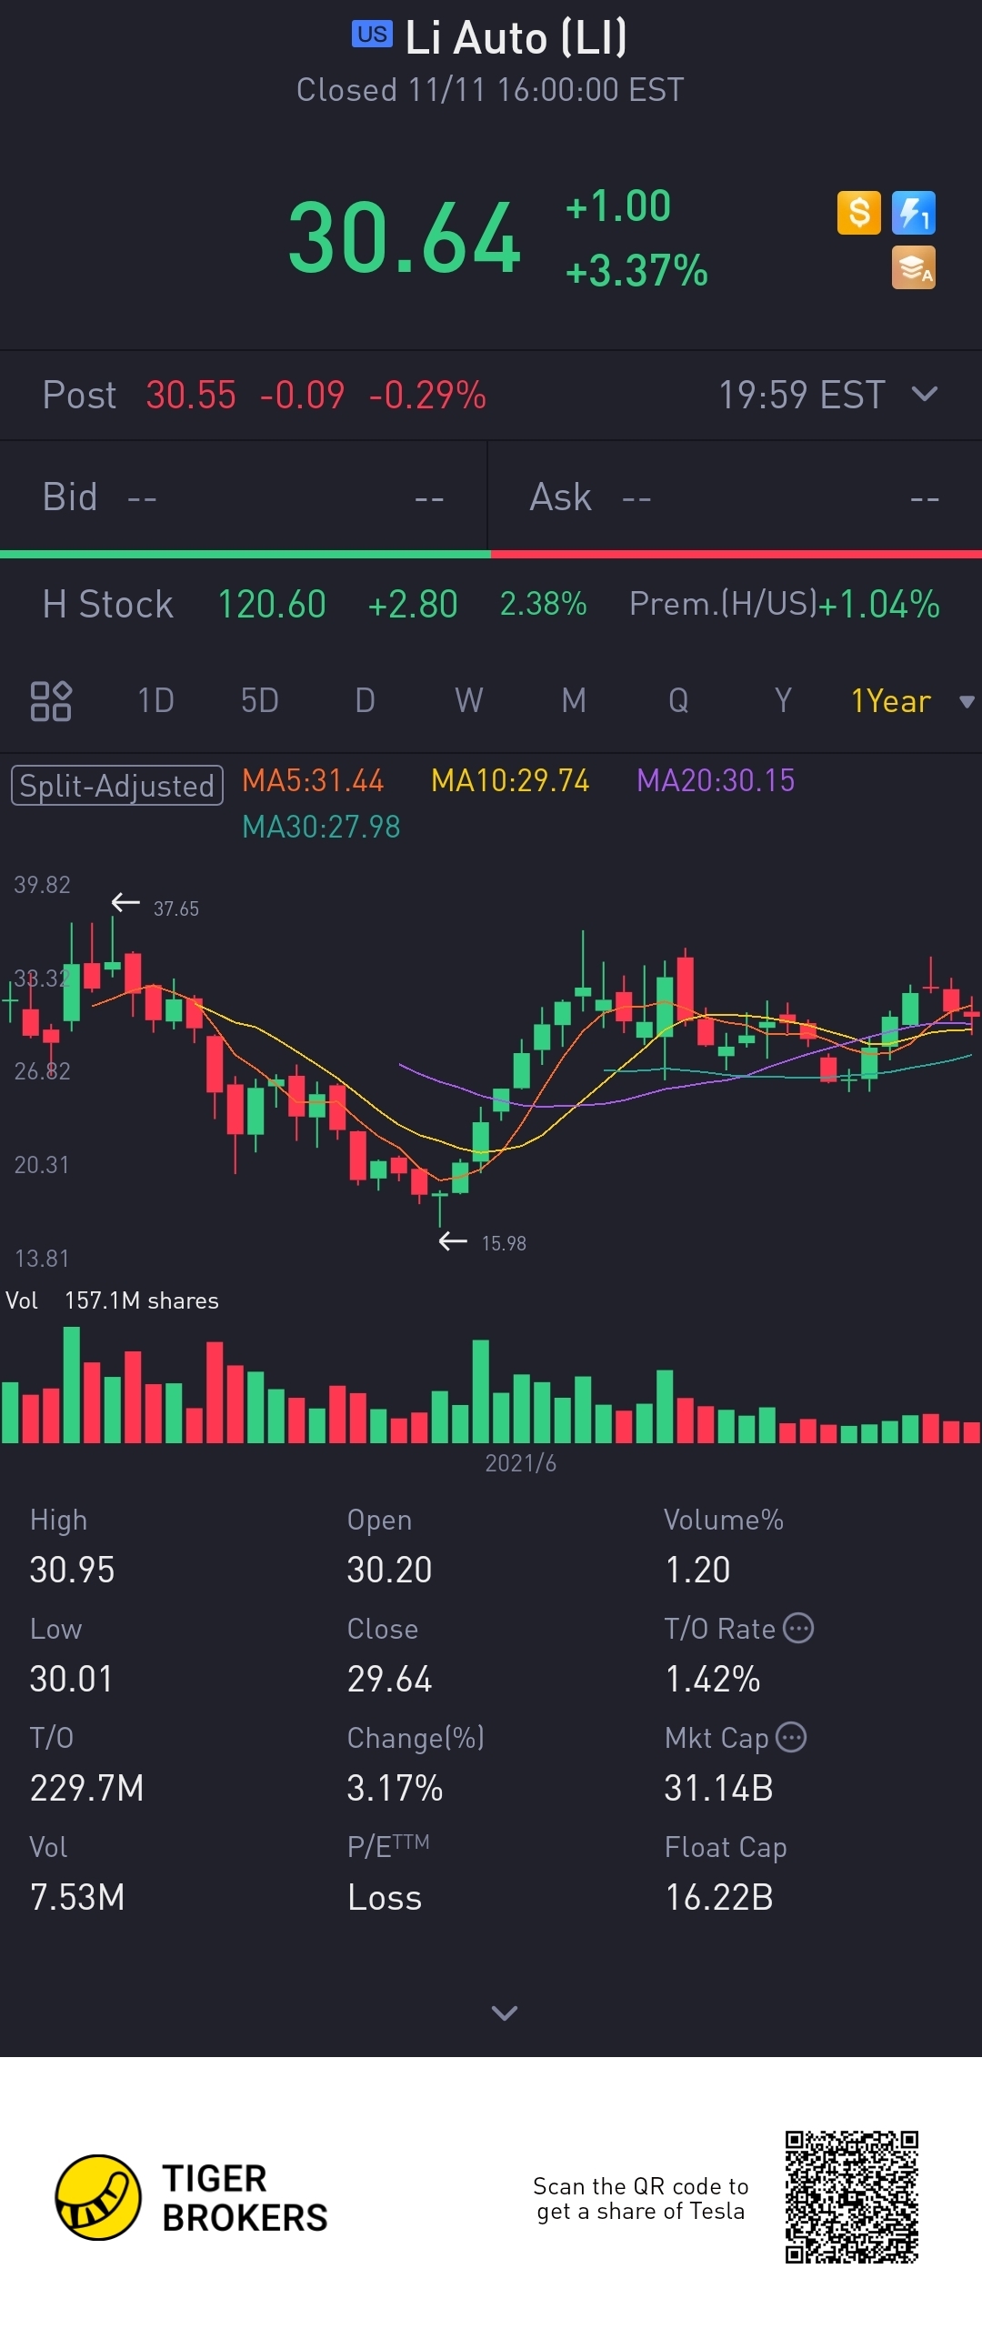The width and height of the screenshot is (982, 2339).
Task: Tap the Tiger Brokers logo
Action: [x=191, y=2197]
